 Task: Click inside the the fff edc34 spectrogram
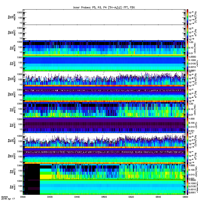tap(104, 141)
